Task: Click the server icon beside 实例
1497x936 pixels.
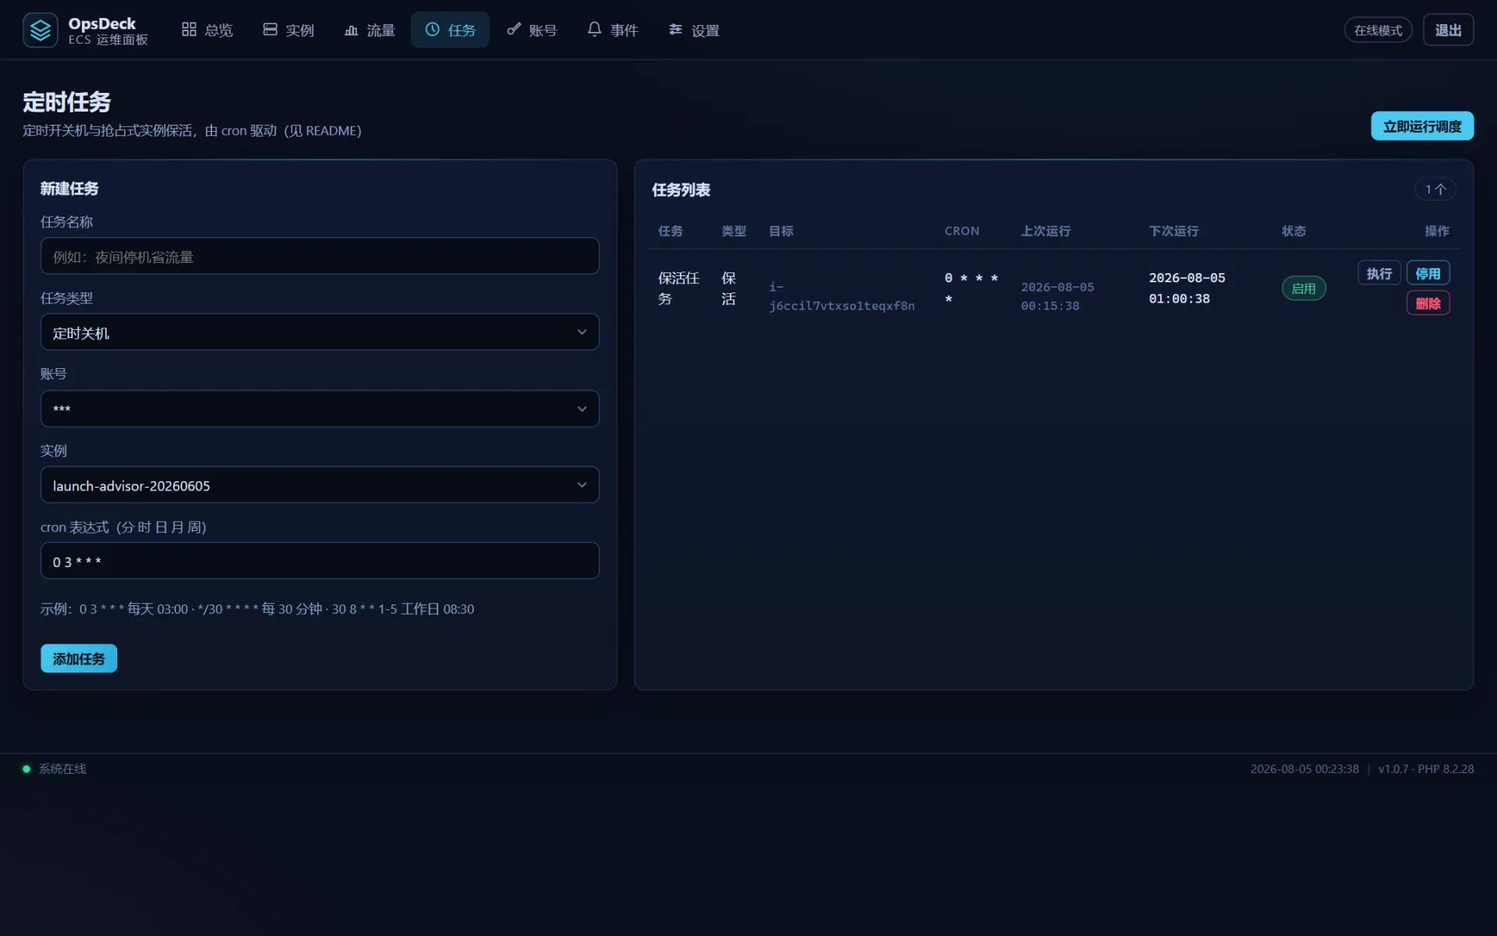Action: (x=270, y=30)
